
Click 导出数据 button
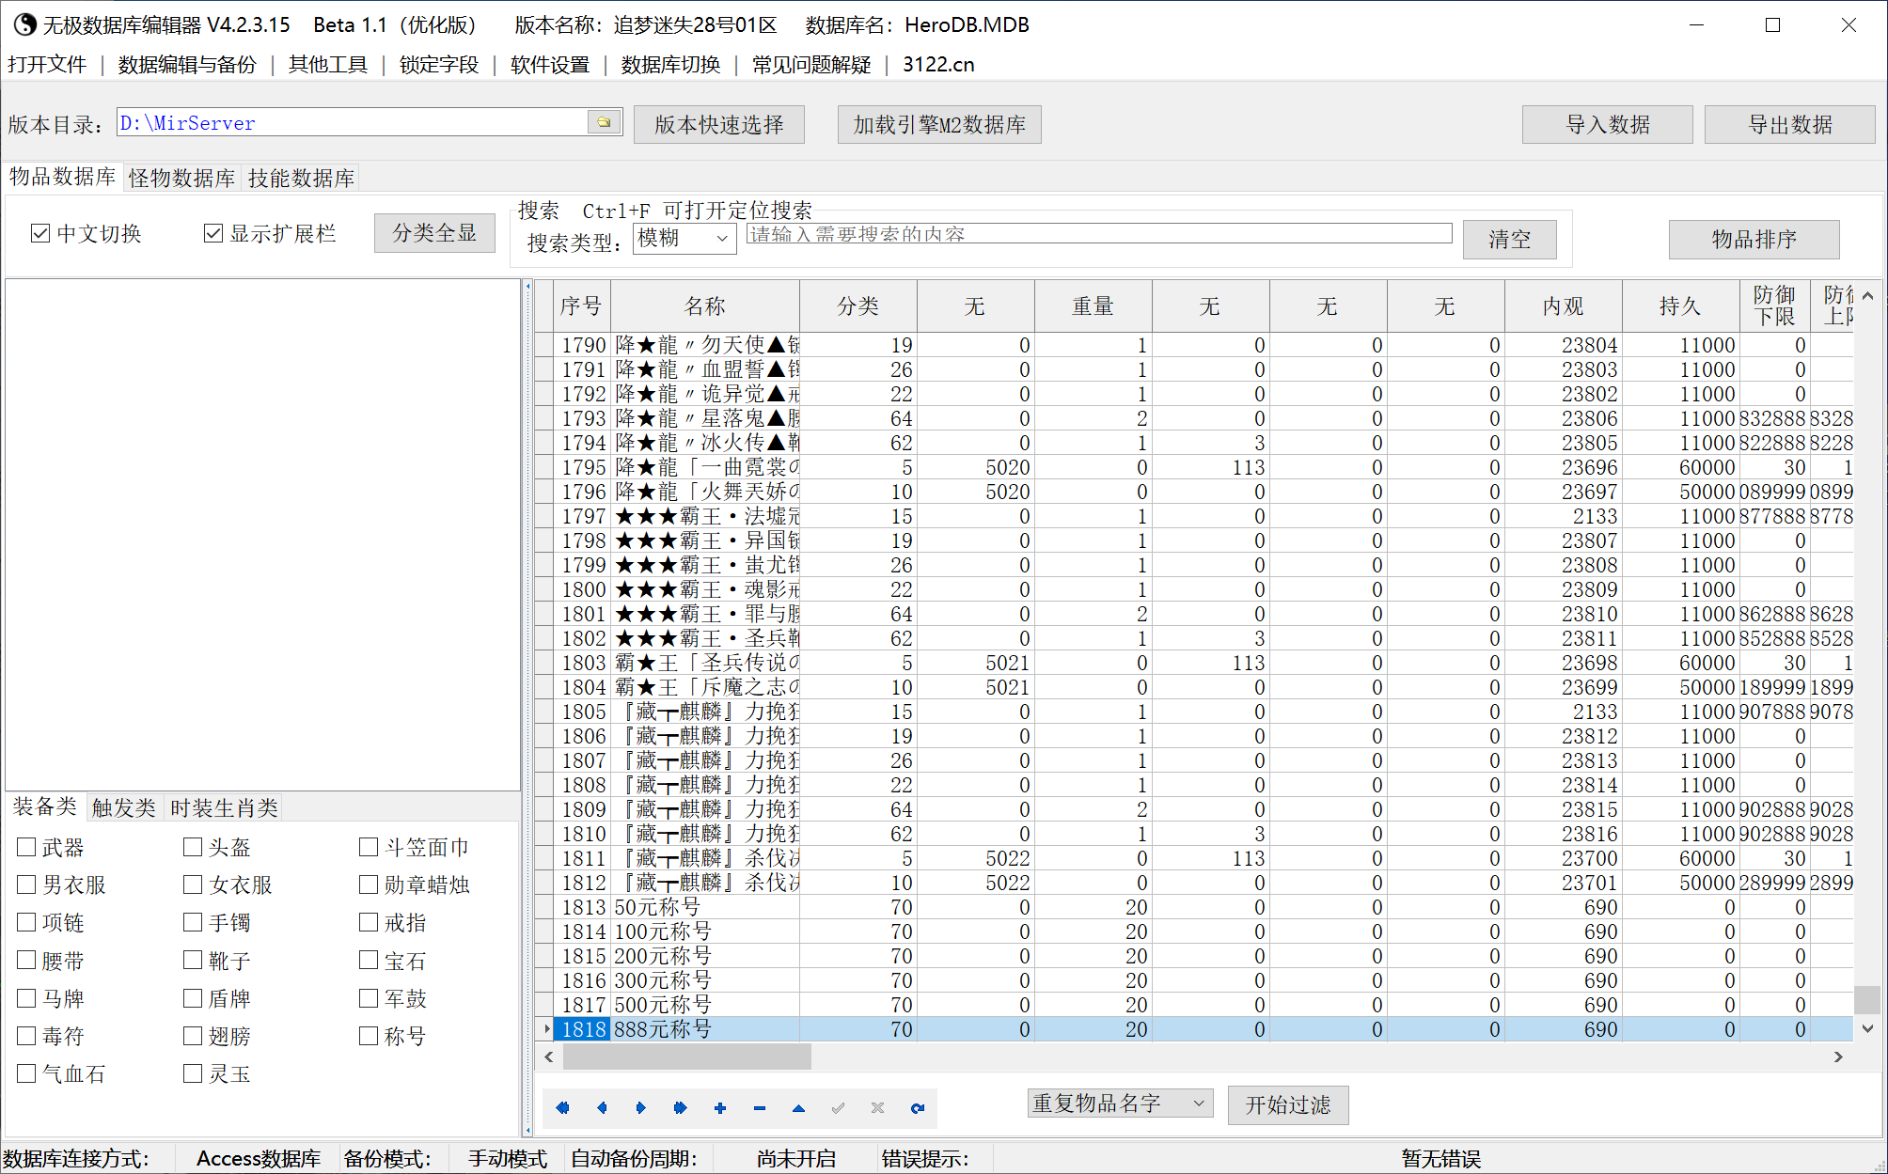click(x=1789, y=124)
